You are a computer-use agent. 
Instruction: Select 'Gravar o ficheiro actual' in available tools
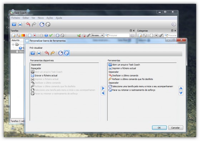(44, 75)
